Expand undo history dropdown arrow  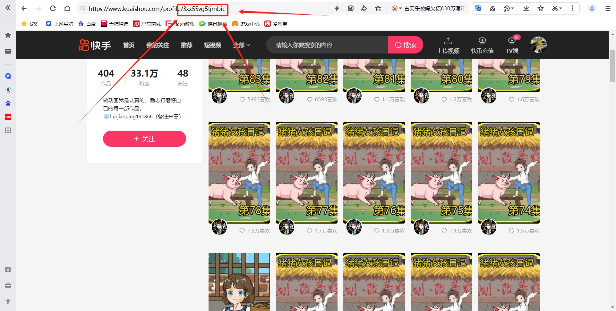(x=513, y=9)
